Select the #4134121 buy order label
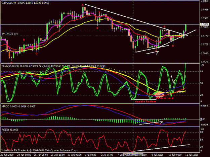 [10, 34]
